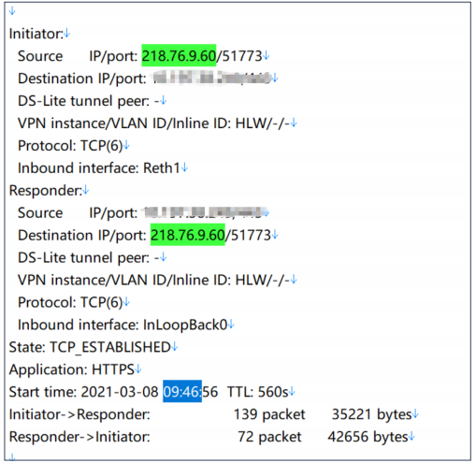Viewport: 476px width, 463px height.
Task: Click the State: TCP_ESTABLISHED line
Action: click(90, 347)
